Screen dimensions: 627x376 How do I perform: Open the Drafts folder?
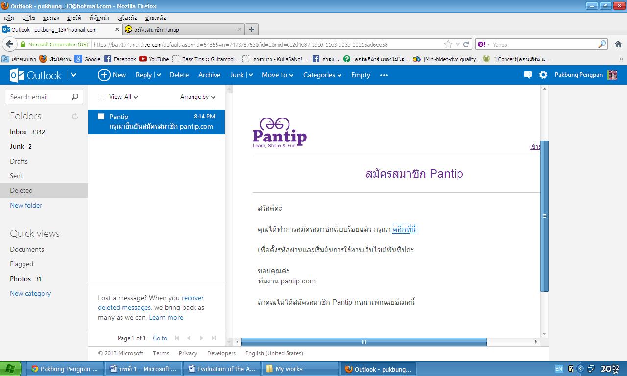click(x=19, y=161)
